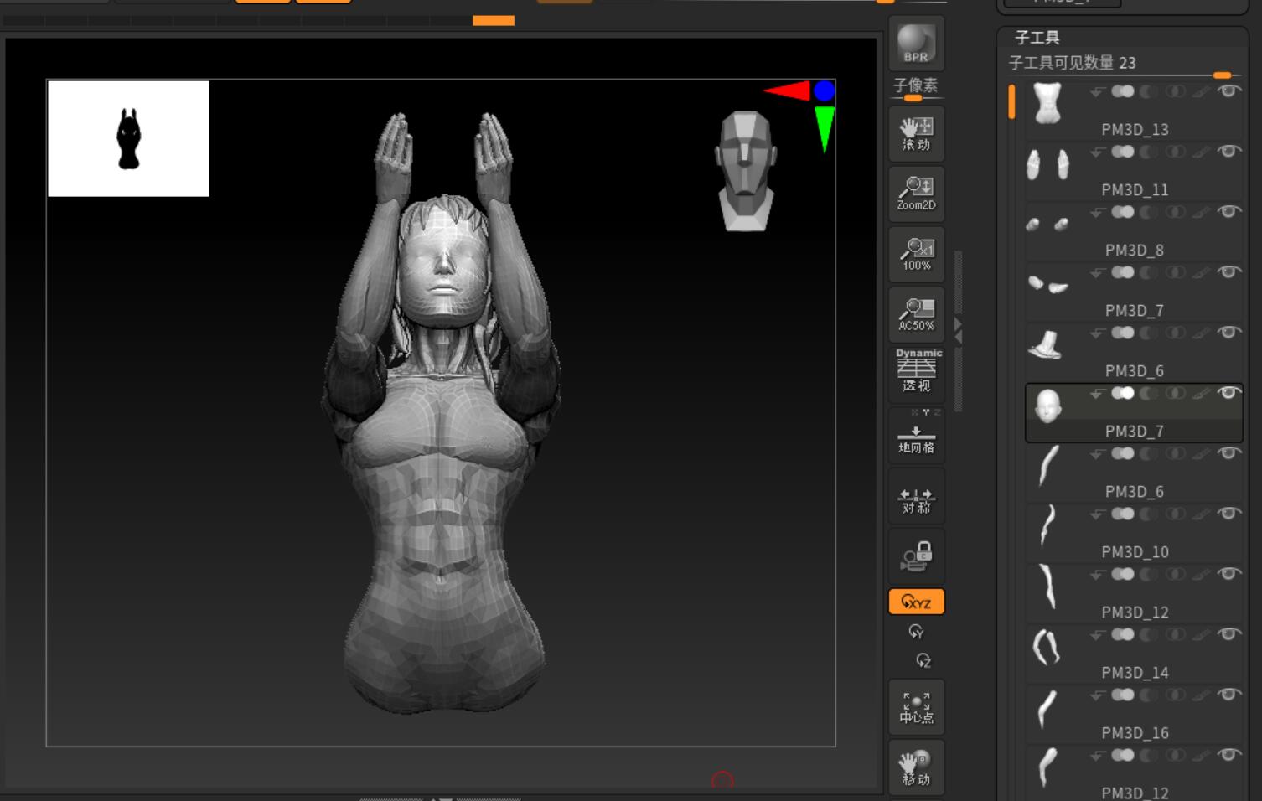The image size is (1262, 801).
Task: Adjust the 子像素 subpixel slider
Action: pyautogui.click(x=915, y=90)
